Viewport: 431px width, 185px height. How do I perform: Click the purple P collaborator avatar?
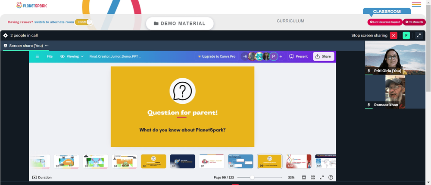(x=274, y=56)
